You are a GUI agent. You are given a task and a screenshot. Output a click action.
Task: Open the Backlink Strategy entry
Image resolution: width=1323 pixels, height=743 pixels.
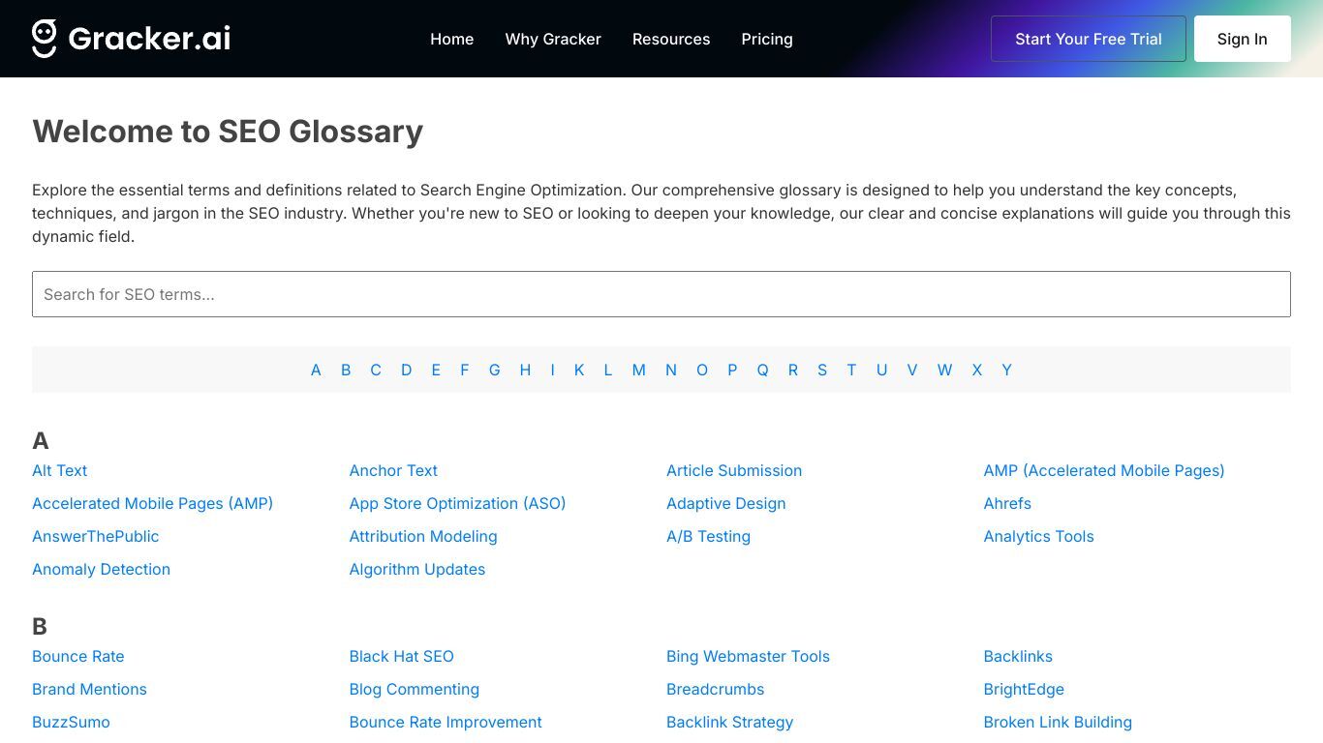pos(730,722)
